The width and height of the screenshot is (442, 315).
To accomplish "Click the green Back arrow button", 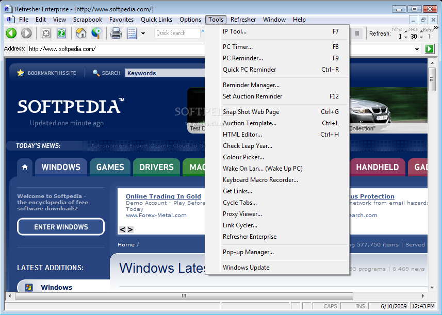I will coord(11,33).
